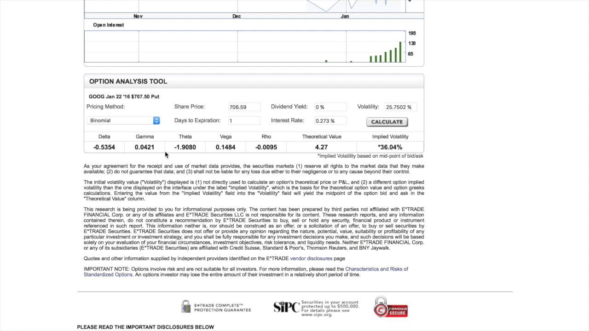Screen dimensions: 589x331
Task: Click the SIPC logo
Action: (286, 307)
